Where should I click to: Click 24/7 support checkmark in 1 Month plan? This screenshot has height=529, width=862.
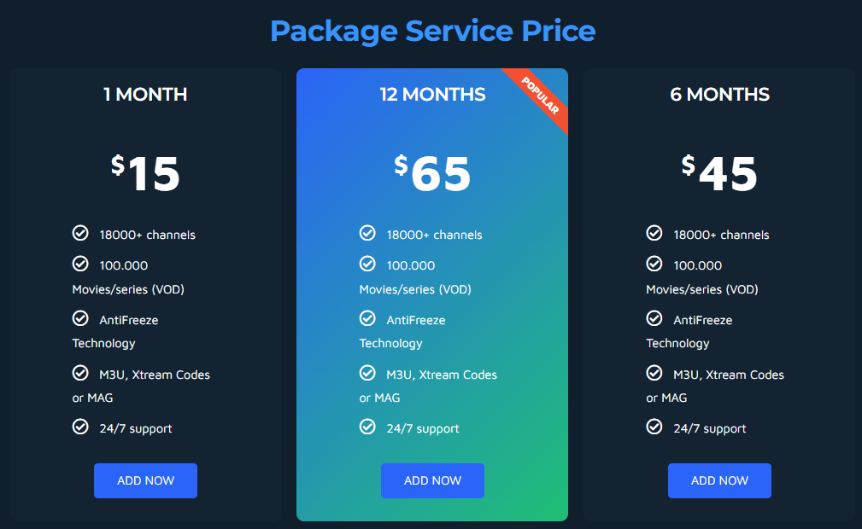(80, 427)
